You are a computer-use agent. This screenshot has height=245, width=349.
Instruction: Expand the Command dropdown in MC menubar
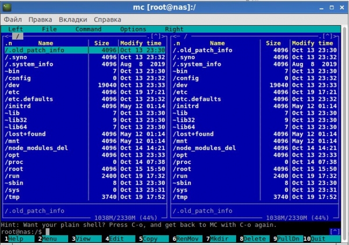[88, 29]
